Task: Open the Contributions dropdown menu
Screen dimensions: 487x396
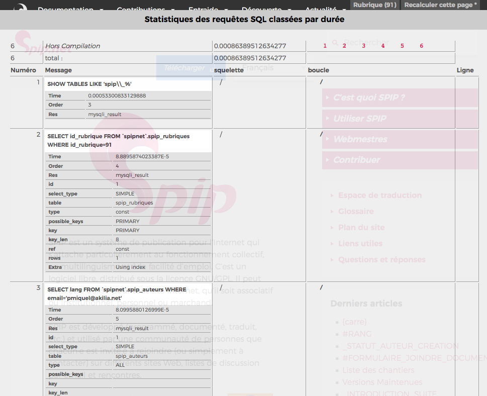Action: click(x=146, y=10)
